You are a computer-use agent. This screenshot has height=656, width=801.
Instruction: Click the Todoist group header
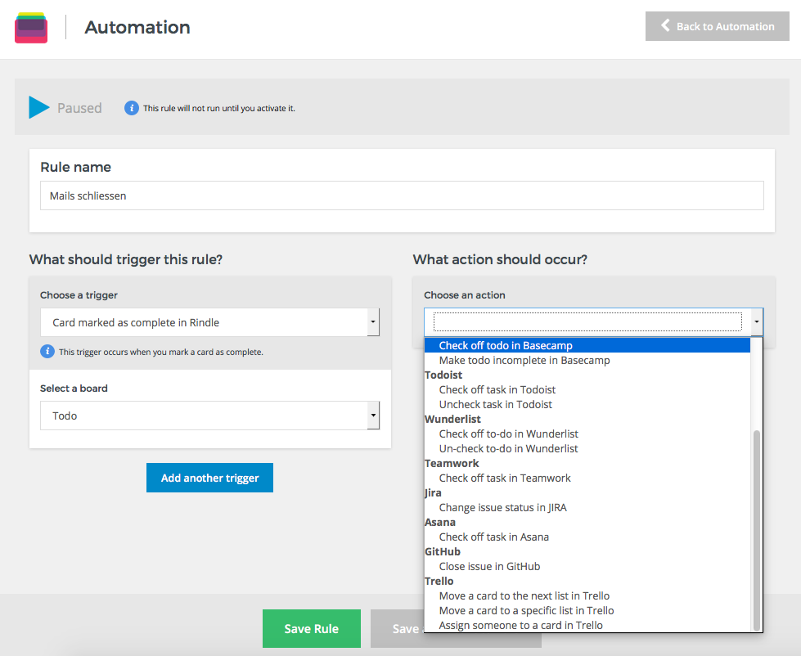tap(443, 375)
